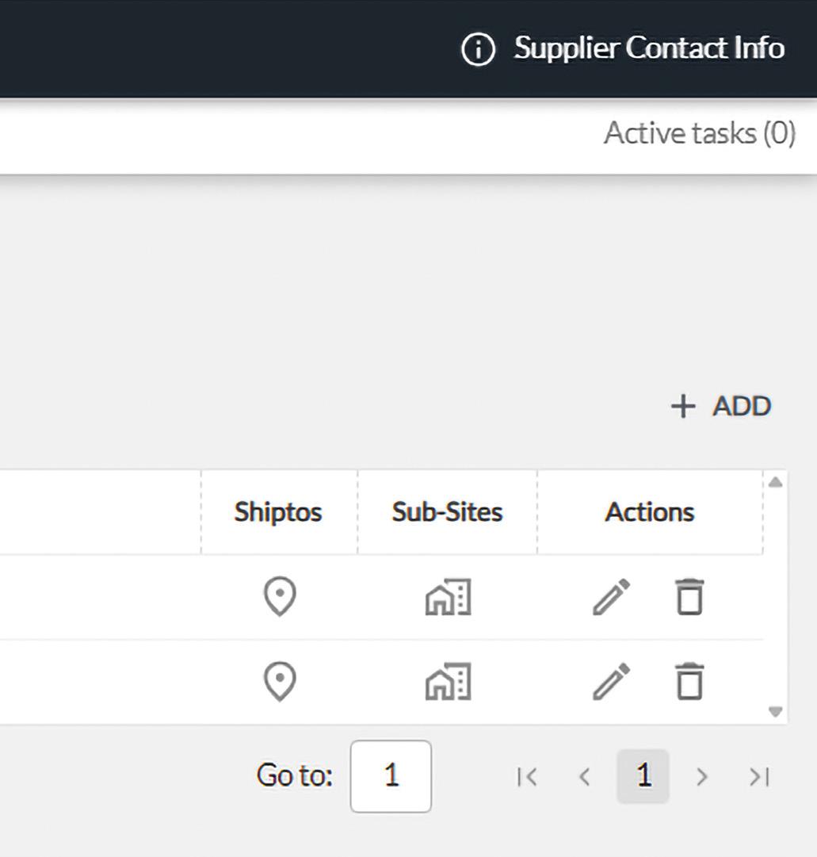Screen dimensions: 817x857
Task: Jump to last page of table
Action: 759,777
